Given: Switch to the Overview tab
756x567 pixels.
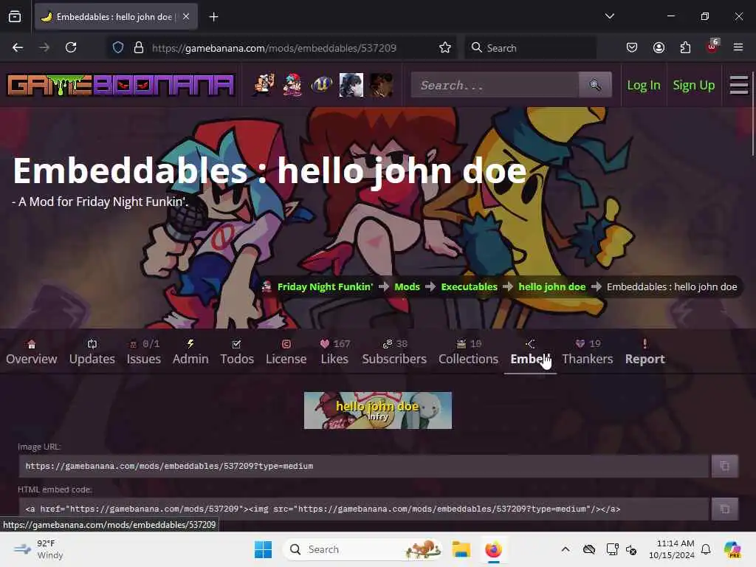Looking at the screenshot, I should pyautogui.click(x=31, y=352).
